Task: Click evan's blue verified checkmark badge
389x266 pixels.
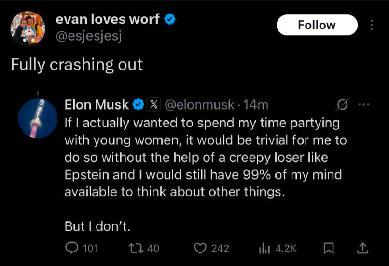Action: point(170,20)
